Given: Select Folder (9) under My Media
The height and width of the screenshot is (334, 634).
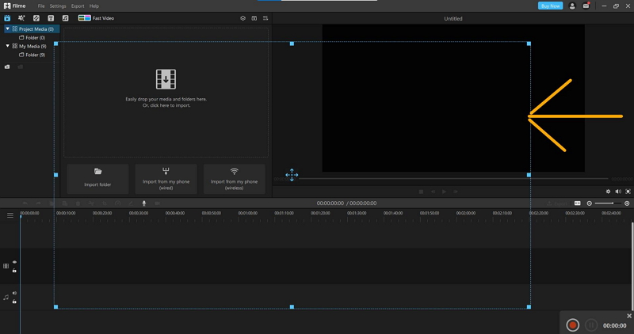Looking at the screenshot, I should [x=32, y=55].
